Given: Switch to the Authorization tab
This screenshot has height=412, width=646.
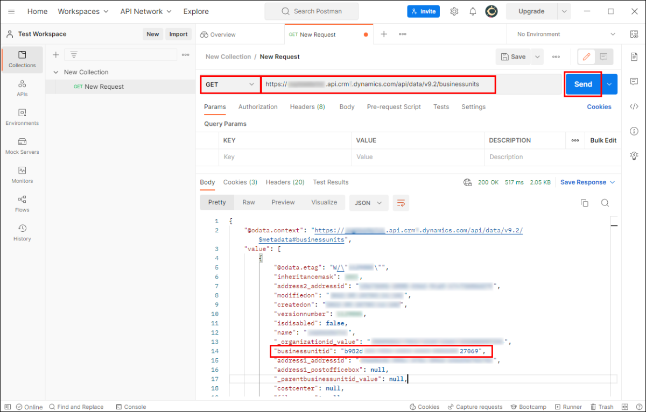Looking at the screenshot, I should [x=258, y=106].
